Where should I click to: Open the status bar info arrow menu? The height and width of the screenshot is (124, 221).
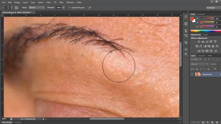point(44,119)
